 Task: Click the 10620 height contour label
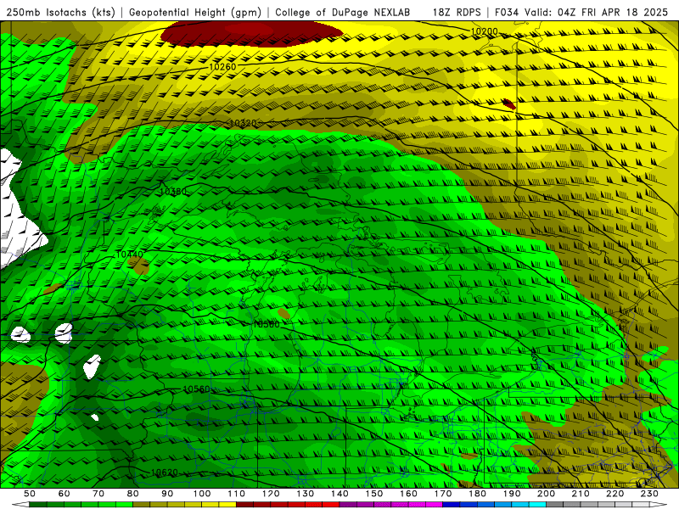pos(165,473)
